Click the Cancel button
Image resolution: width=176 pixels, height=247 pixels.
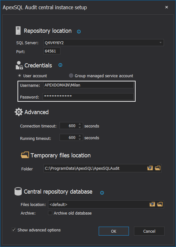pyautogui.click(x=149, y=231)
